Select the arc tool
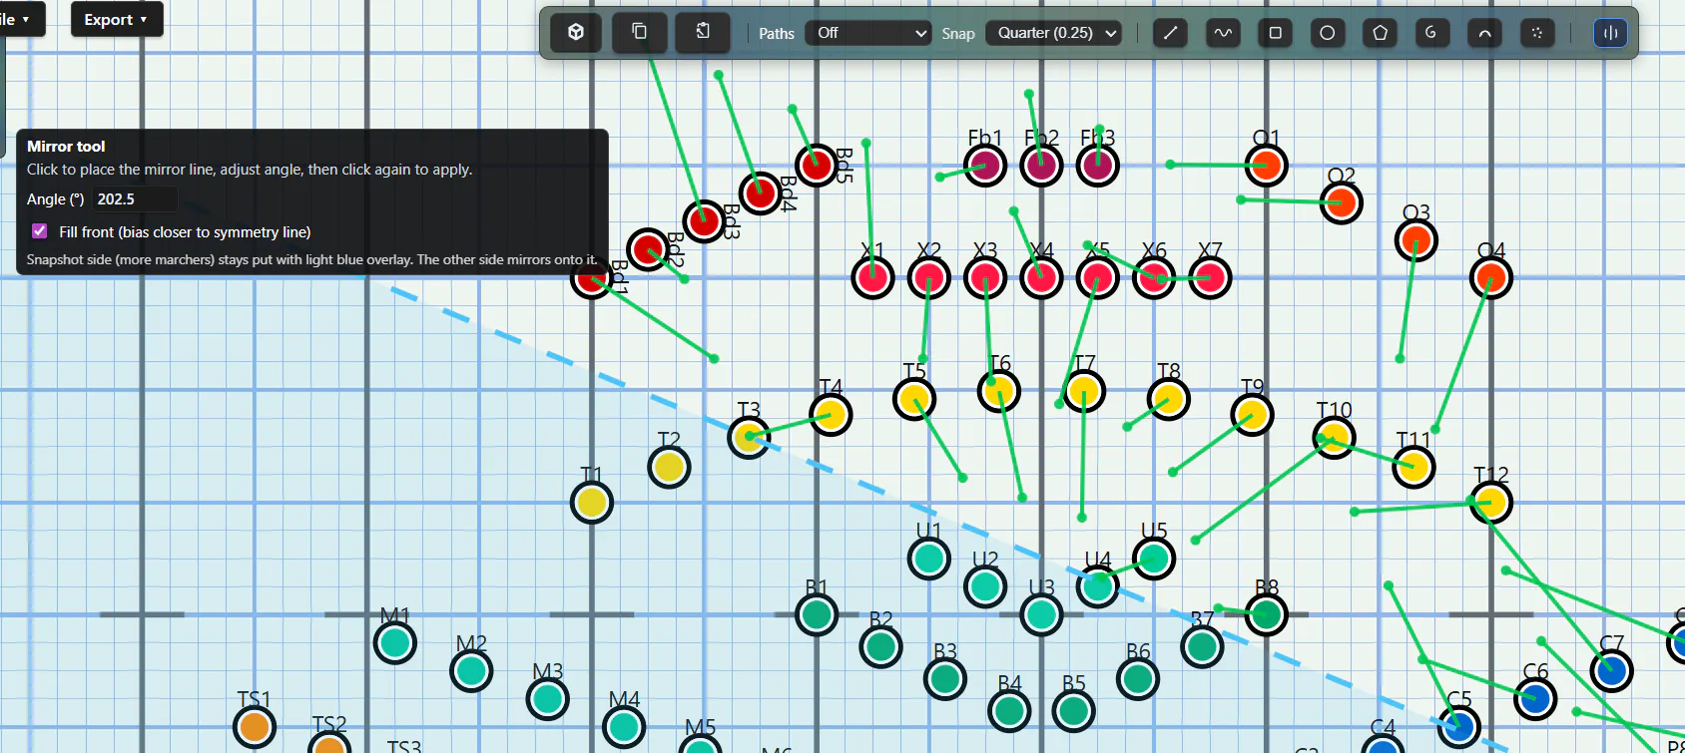The width and height of the screenshot is (1685, 753). point(1485,33)
